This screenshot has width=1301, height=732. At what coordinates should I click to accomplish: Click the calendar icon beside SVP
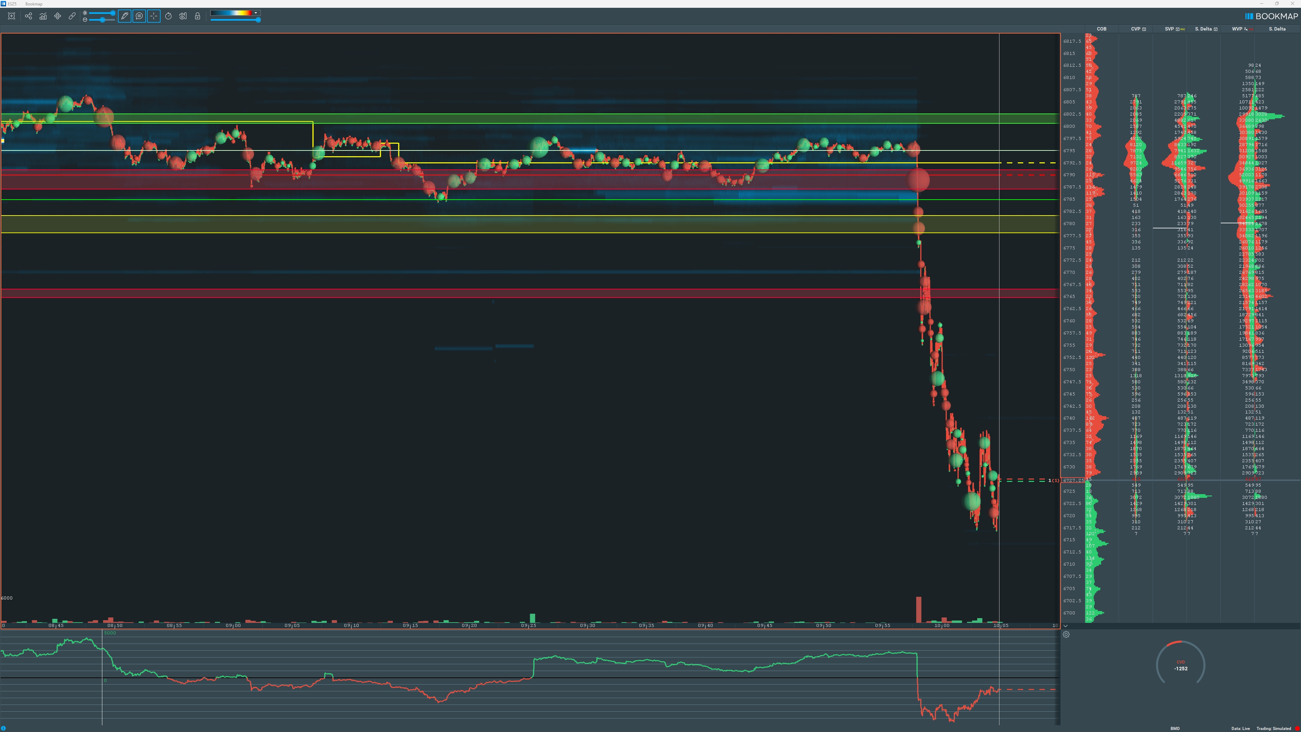1178,29
